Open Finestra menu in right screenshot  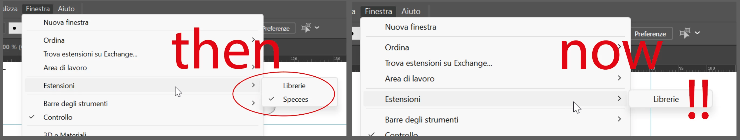click(378, 11)
